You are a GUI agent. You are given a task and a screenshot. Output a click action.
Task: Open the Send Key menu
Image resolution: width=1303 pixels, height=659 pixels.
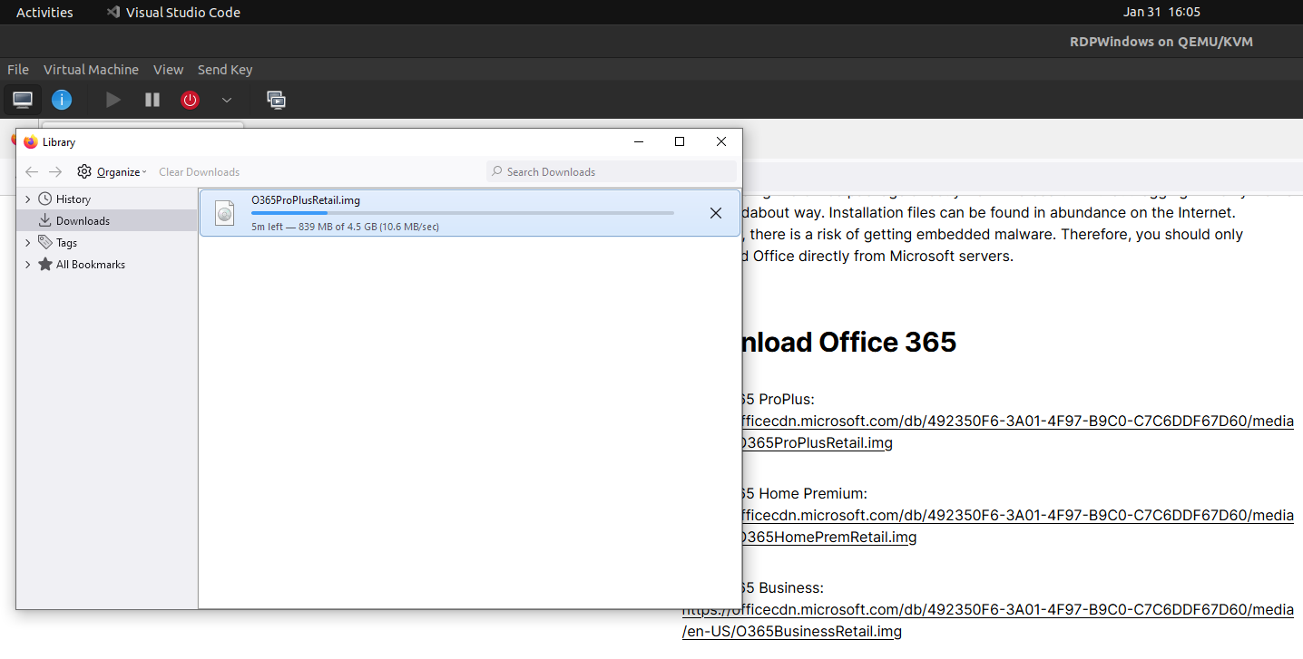point(225,70)
